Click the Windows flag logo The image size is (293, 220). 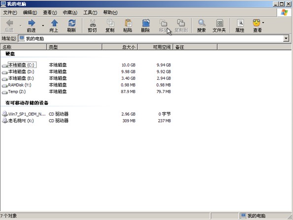click(x=284, y=12)
